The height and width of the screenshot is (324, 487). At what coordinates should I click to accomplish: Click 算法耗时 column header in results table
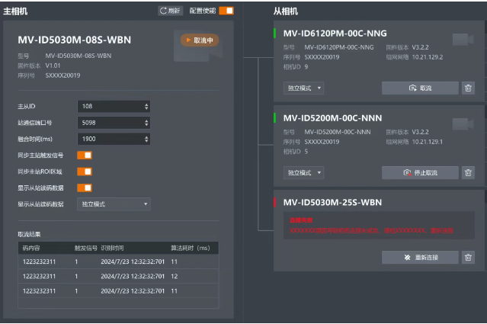pos(189,248)
